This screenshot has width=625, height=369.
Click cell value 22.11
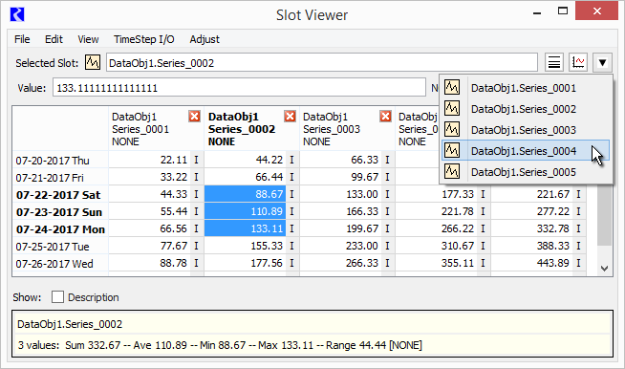pyautogui.click(x=149, y=160)
